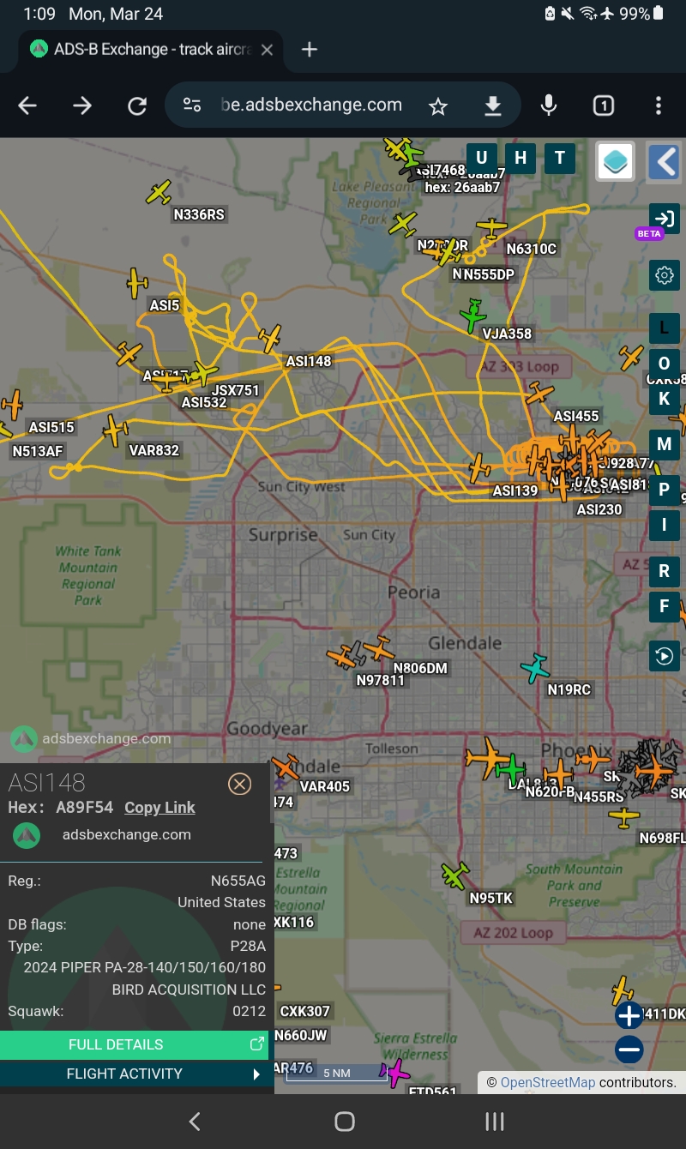Tap the Android back navigation button
Viewport: 686px width, 1149px height.
click(195, 1122)
